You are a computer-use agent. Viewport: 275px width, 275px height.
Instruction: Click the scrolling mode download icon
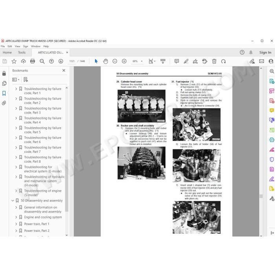[x=163, y=61]
